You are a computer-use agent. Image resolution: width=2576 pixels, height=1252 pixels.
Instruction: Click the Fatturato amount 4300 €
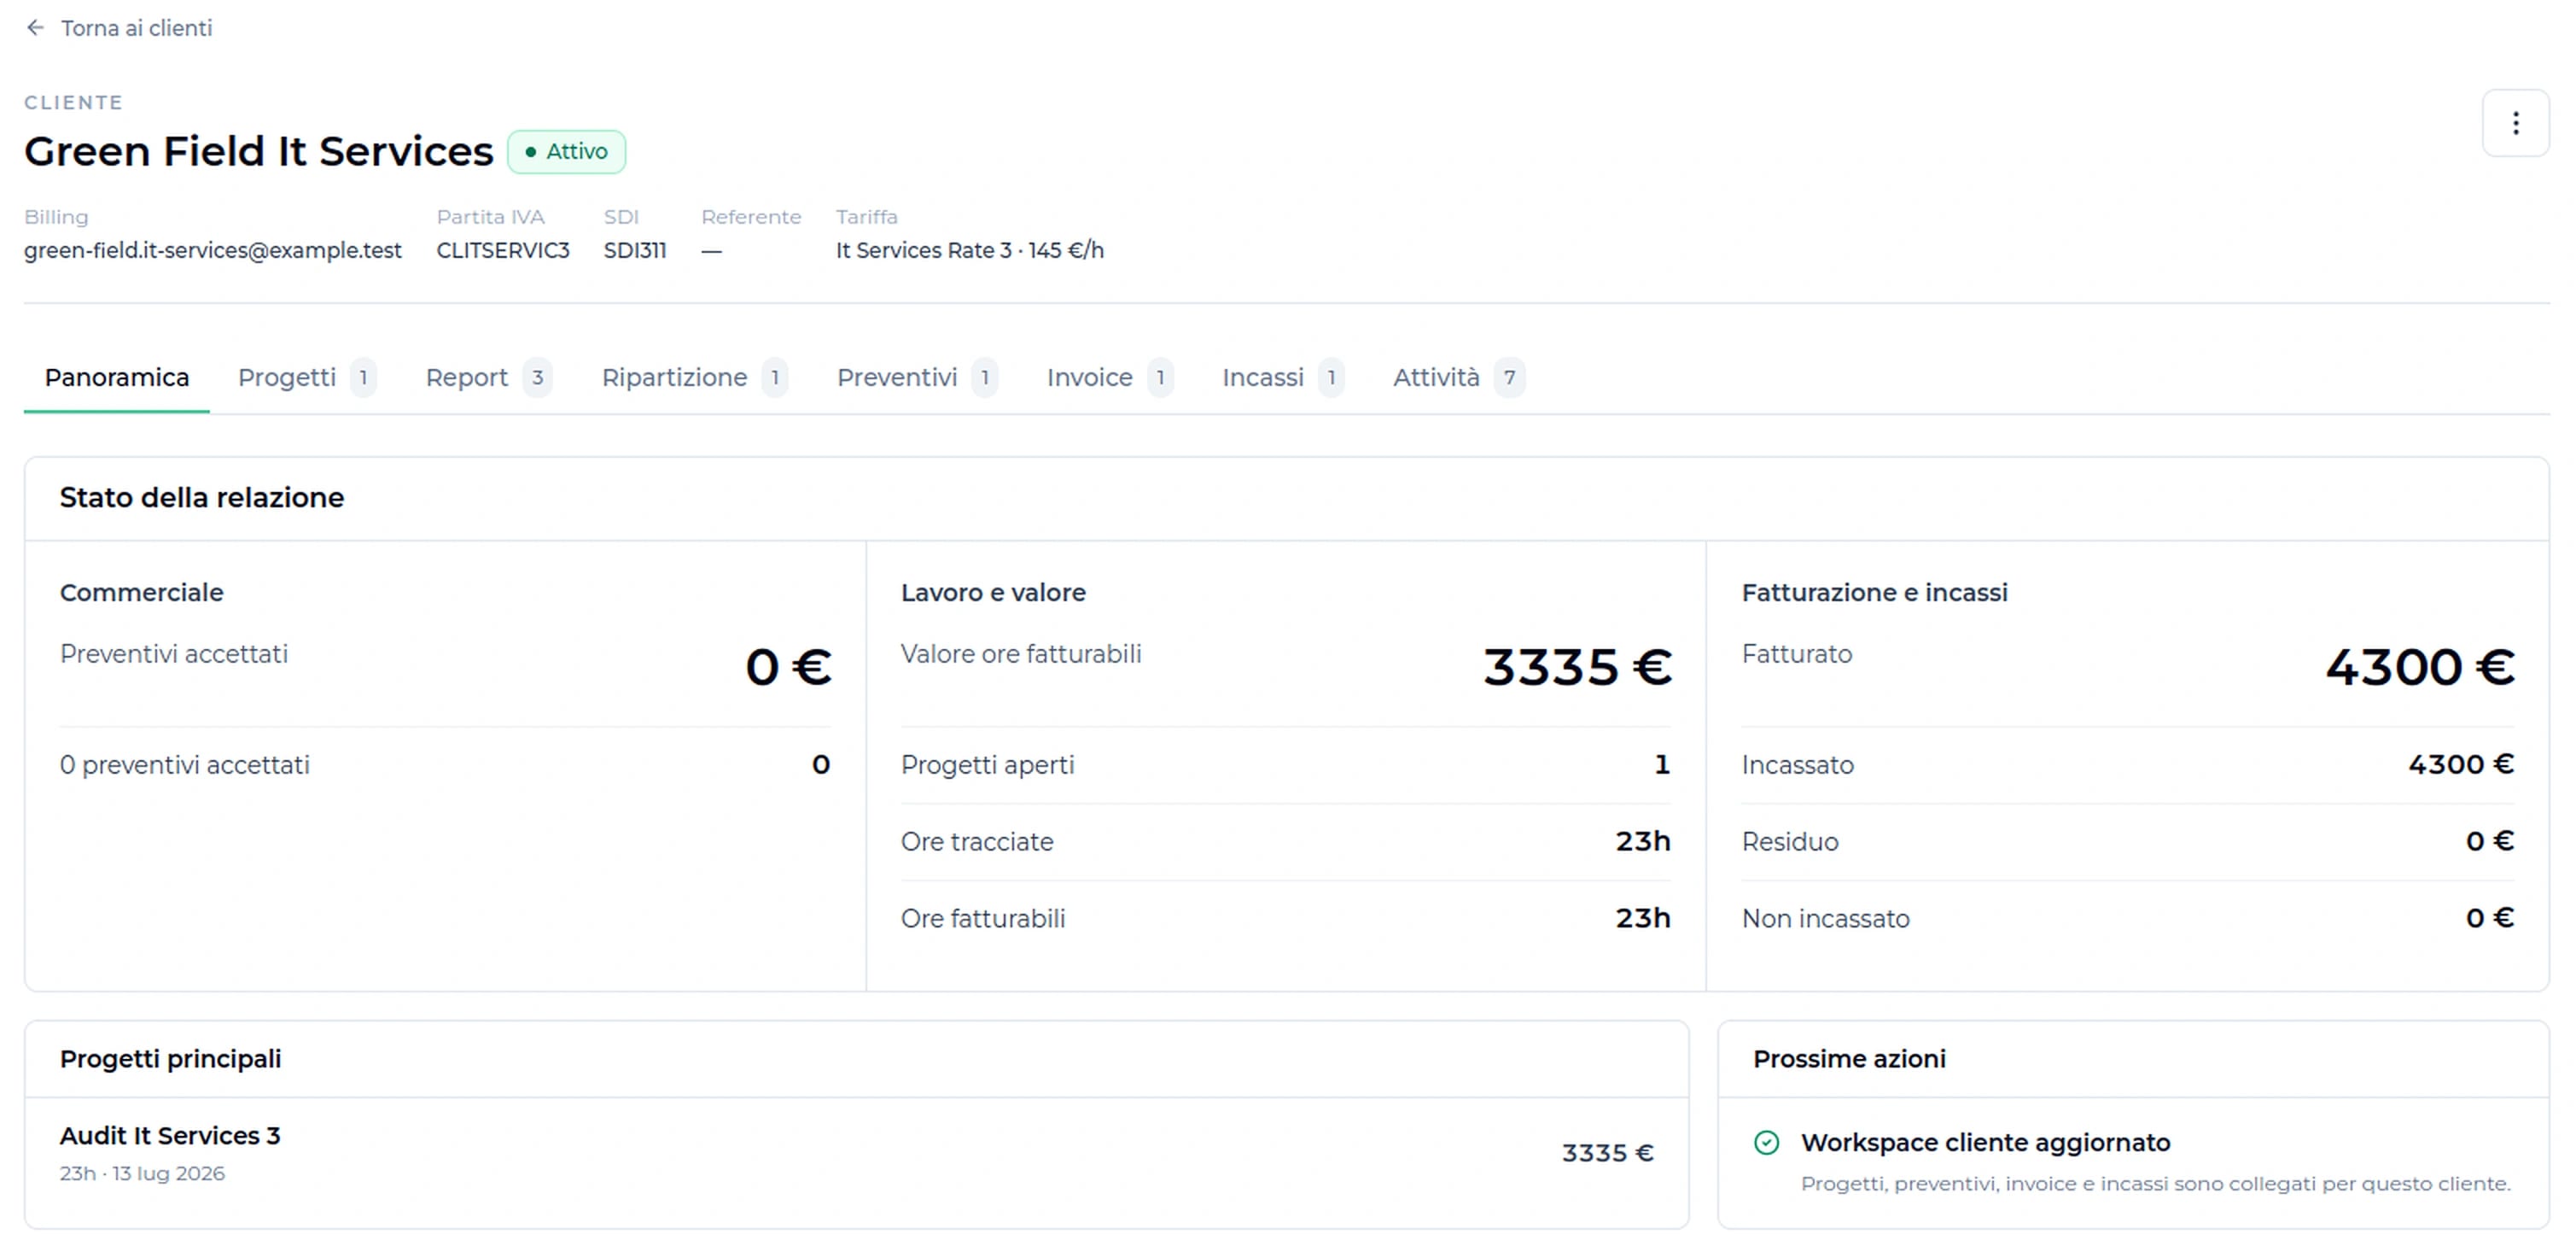pyautogui.click(x=2420, y=668)
